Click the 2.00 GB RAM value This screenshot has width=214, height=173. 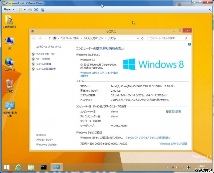[x=116, y=91]
